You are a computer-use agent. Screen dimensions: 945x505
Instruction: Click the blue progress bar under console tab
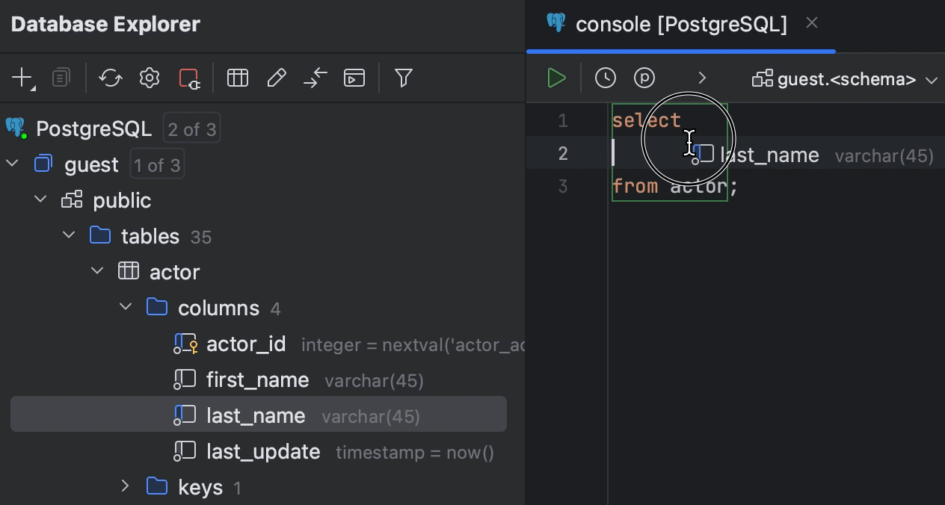[x=680, y=51]
